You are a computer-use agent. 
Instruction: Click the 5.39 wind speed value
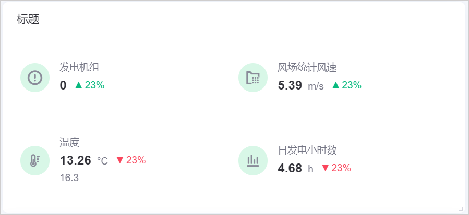(x=290, y=85)
